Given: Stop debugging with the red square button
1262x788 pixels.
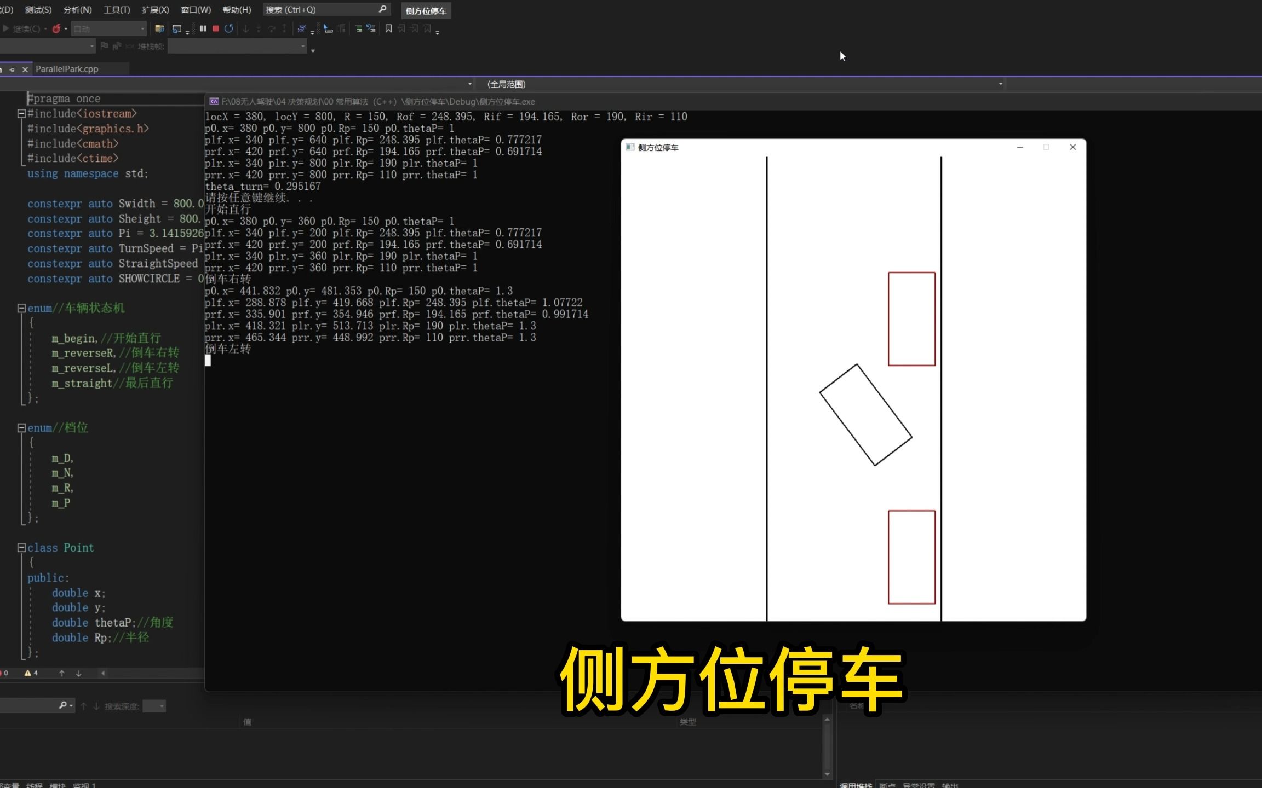Looking at the screenshot, I should pyautogui.click(x=216, y=28).
